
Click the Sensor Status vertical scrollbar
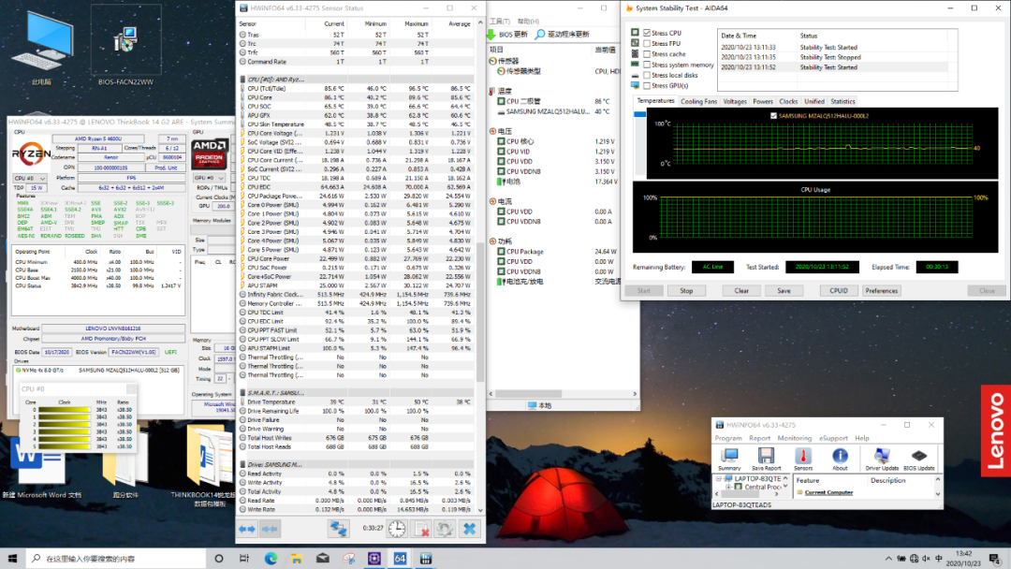[x=480, y=234]
